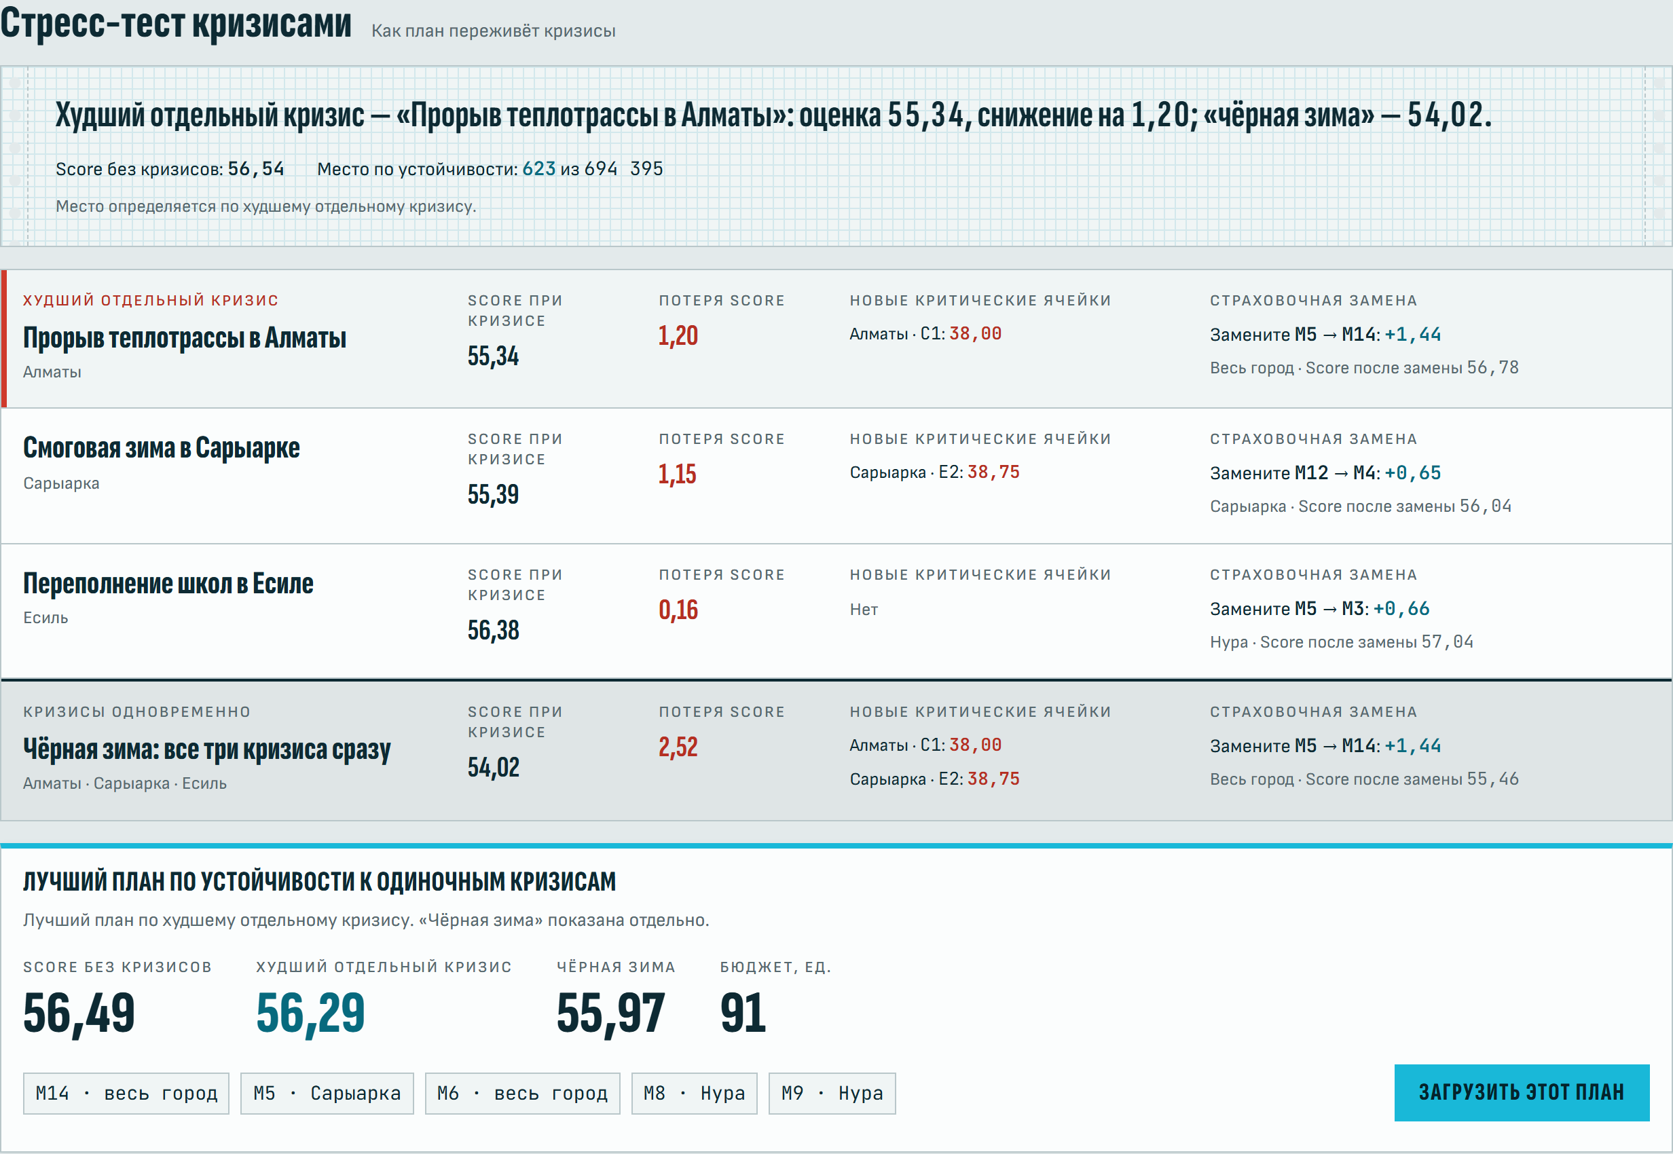Click the crisis score 54,02 in Чёрная зима row
This screenshot has width=1673, height=1154.
[494, 767]
